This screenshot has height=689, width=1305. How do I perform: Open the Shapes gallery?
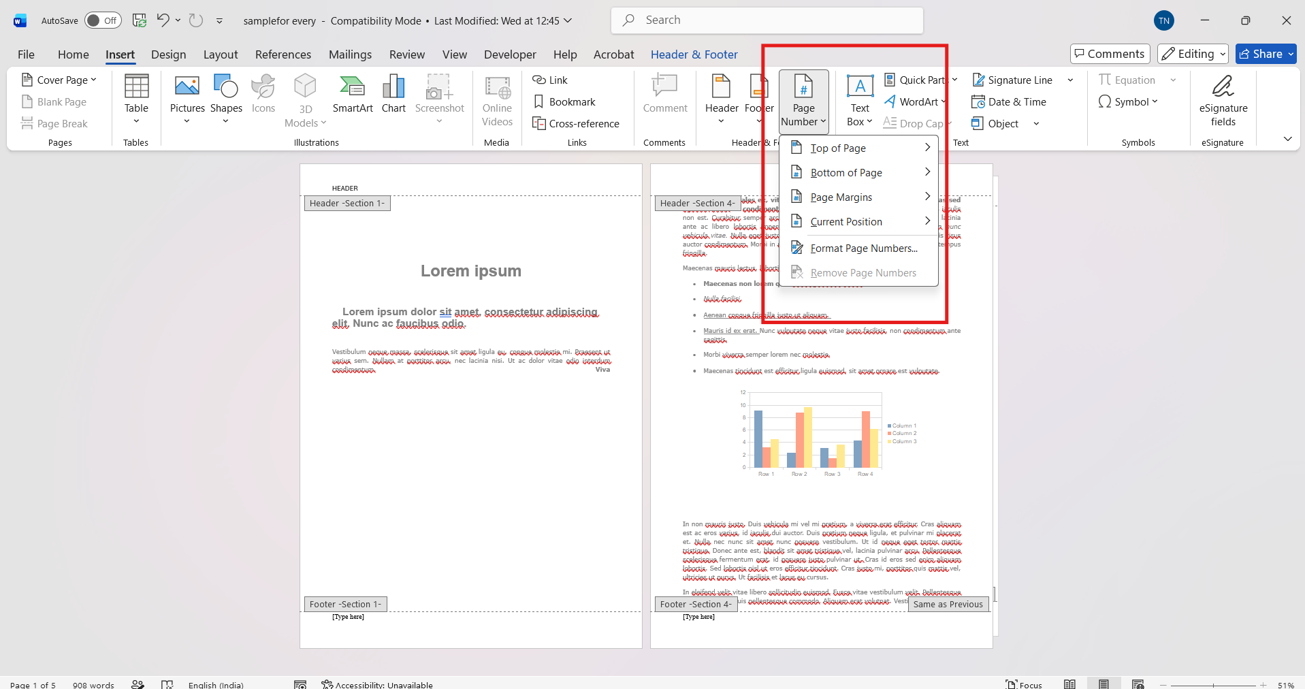coord(226,99)
